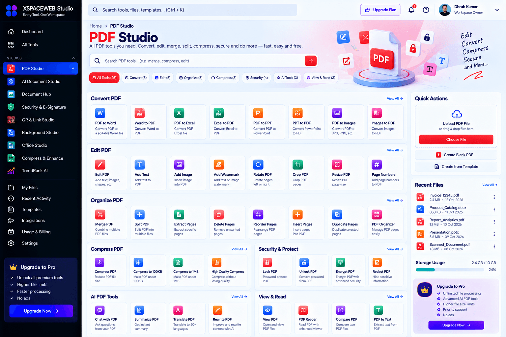Open options menu for Invoice_12345.pdf

(x=494, y=197)
